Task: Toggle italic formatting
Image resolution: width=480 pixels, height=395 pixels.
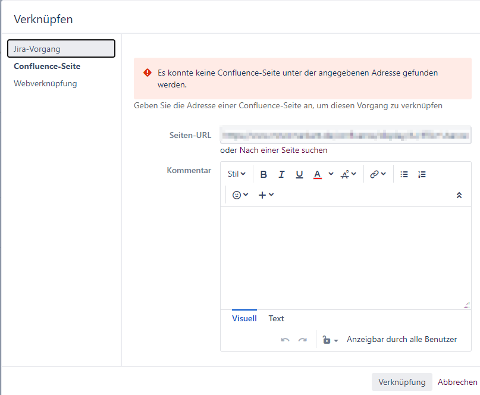Action: (x=281, y=174)
